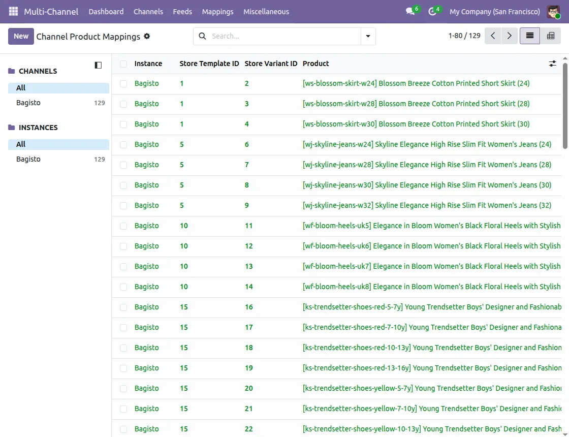Image resolution: width=569 pixels, height=437 pixels.
Task: Check row for Blossom Breeze Skirt (30)
Action: pyautogui.click(x=123, y=124)
